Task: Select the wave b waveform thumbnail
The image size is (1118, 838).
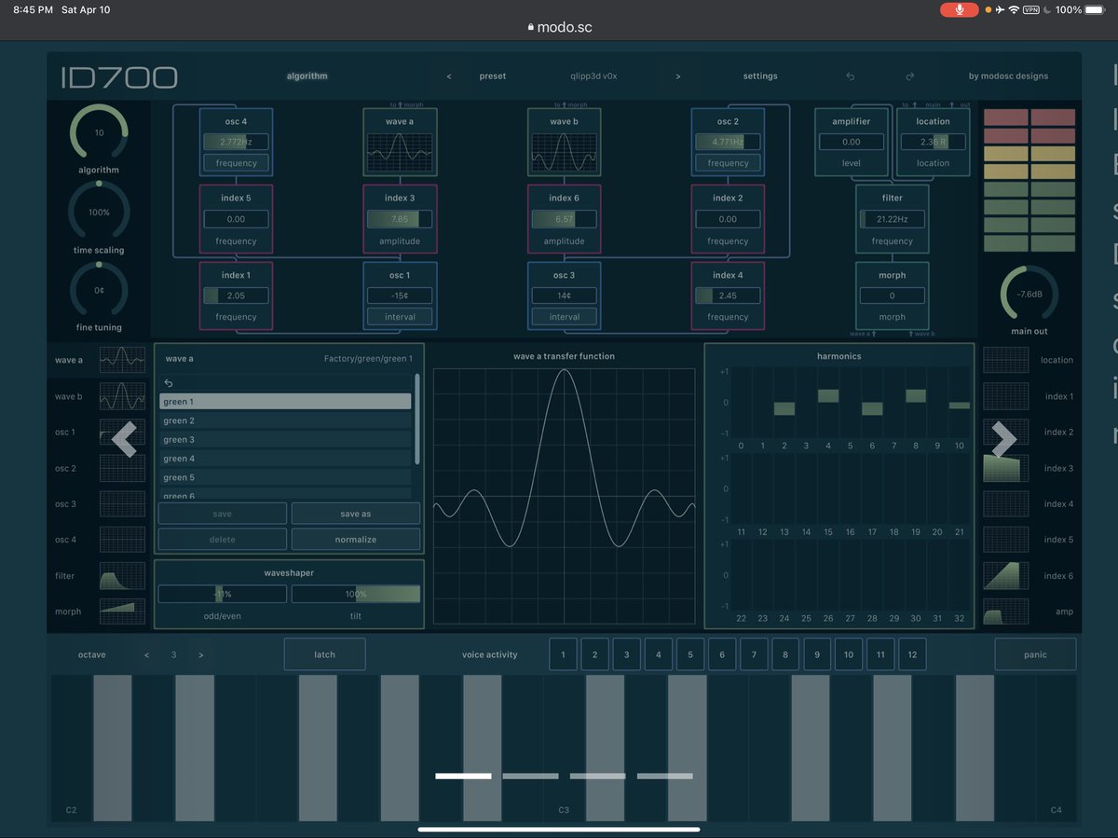Action: tap(122, 396)
